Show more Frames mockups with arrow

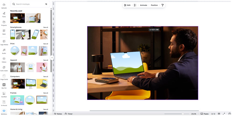pos(46,100)
